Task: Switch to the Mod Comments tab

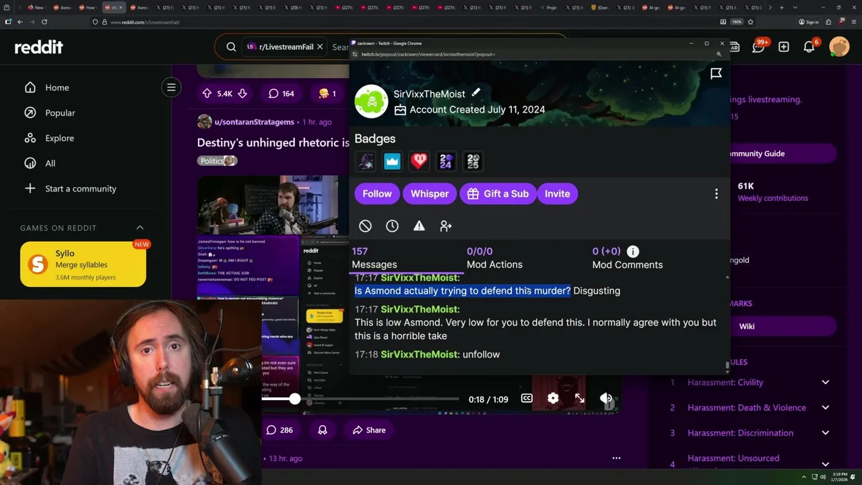Action: 628,258
